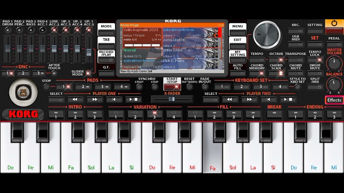Click the Fade In/Out round button
This screenshot has height=193, width=344.
(x=205, y=87)
